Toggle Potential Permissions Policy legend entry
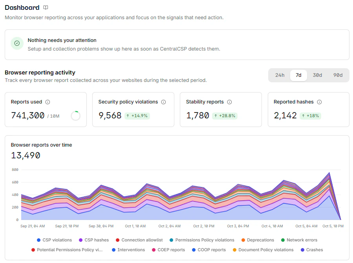 click(67, 250)
